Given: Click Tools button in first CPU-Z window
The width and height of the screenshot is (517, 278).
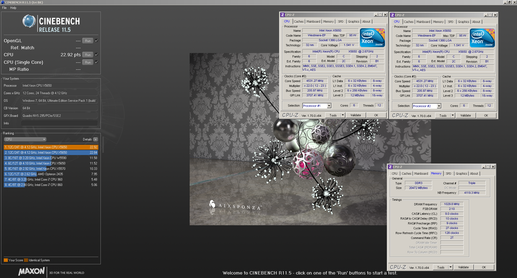Looking at the screenshot, I should (x=333, y=115).
